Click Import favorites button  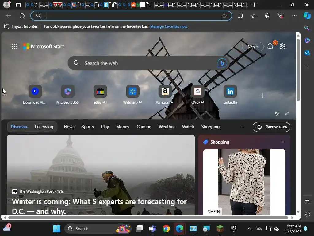21,26
